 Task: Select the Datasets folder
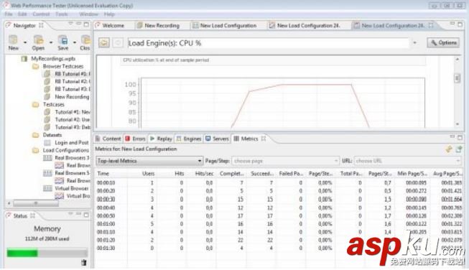pos(52,135)
